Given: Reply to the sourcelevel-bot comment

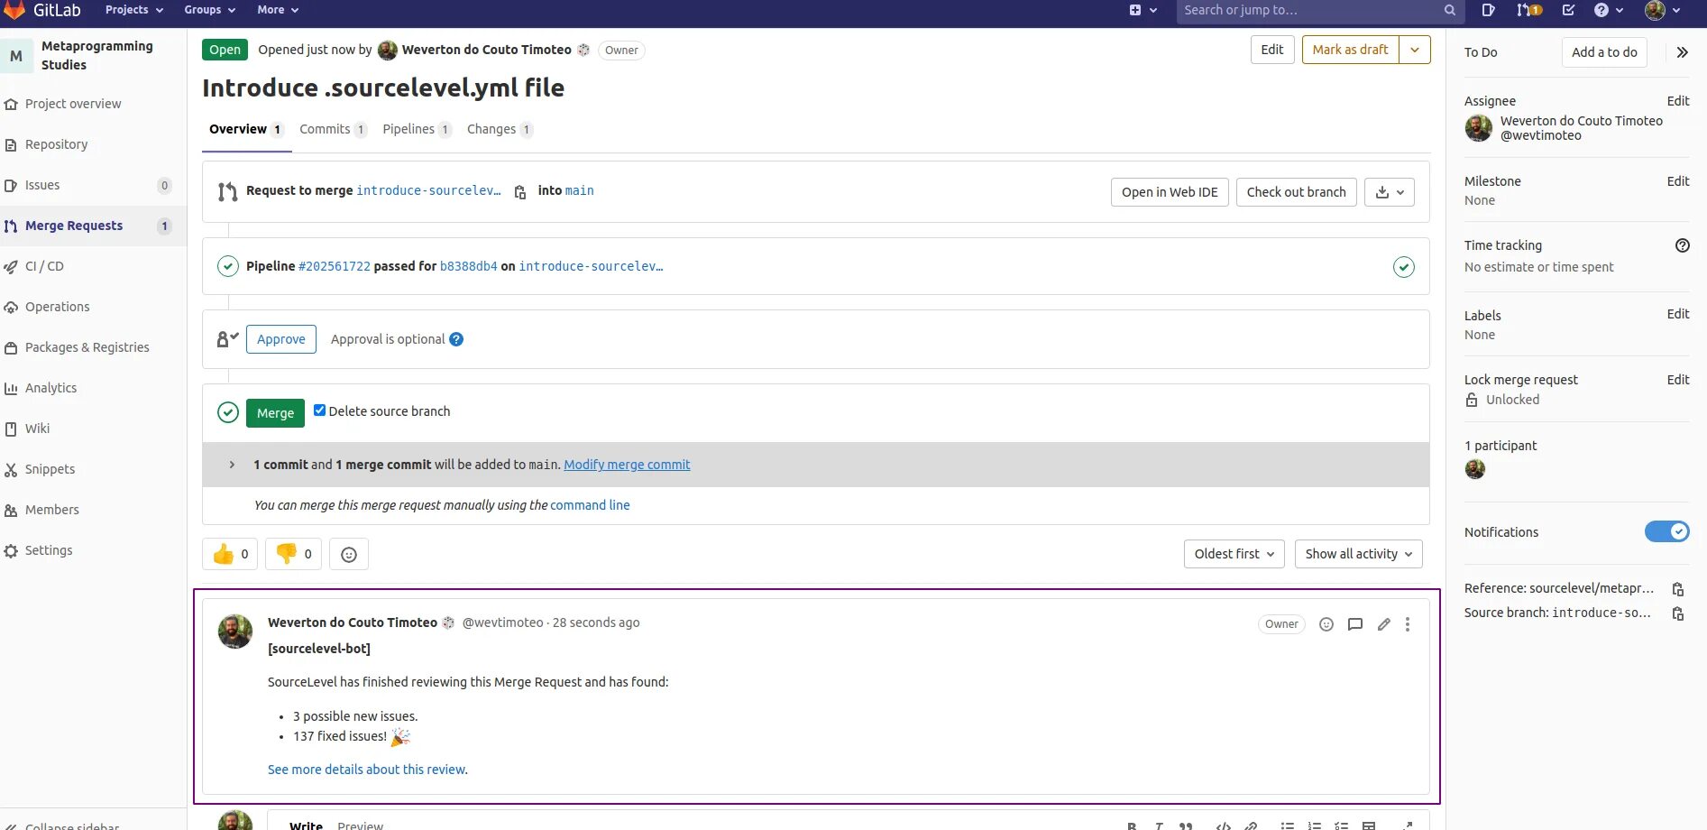Looking at the screenshot, I should (1354, 624).
